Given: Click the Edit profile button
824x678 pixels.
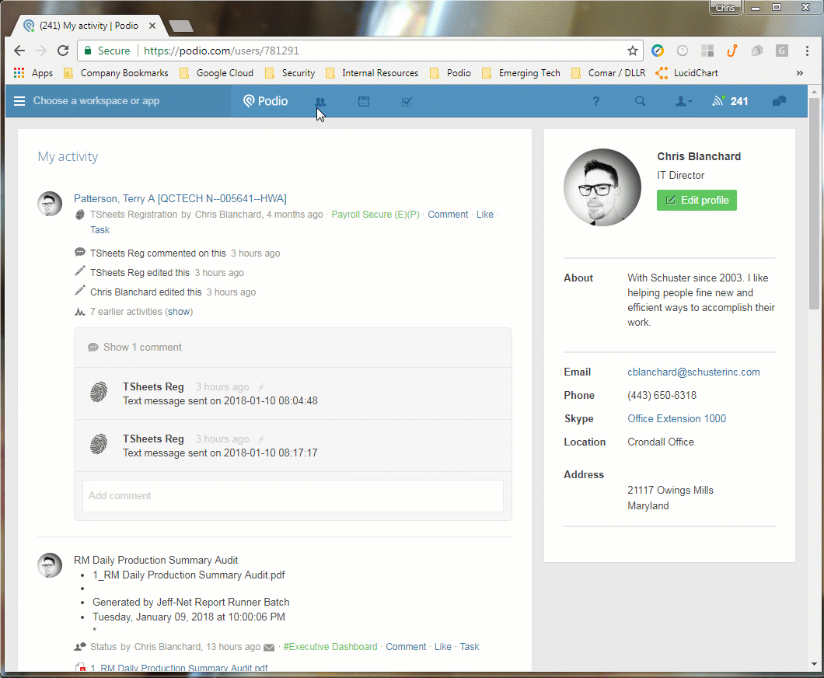Looking at the screenshot, I should click(697, 201).
